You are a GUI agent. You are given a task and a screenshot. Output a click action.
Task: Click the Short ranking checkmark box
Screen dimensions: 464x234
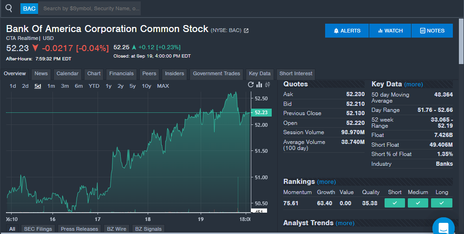pos(395,203)
